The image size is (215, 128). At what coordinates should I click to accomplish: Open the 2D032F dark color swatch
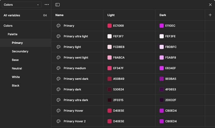point(162,100)
